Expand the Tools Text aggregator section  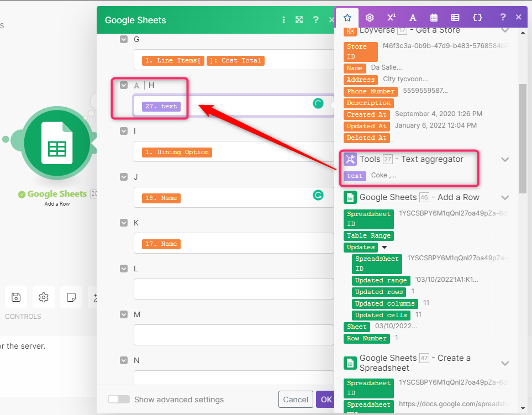505,159
